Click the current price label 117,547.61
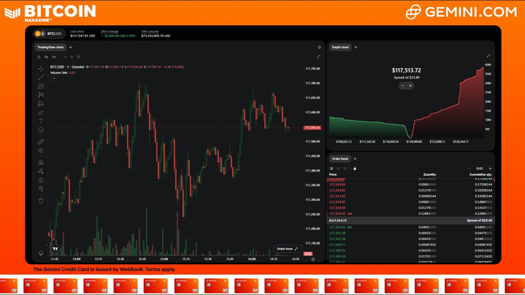This screenshot has height=295, width=525. (312, 128)
